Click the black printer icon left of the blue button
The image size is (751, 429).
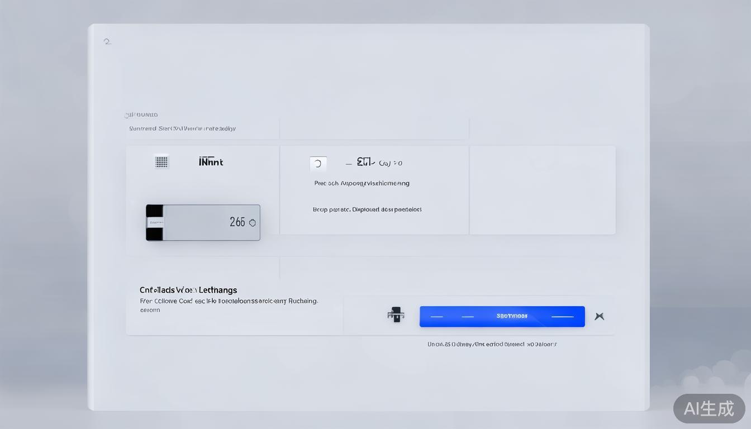click(396, 315)
